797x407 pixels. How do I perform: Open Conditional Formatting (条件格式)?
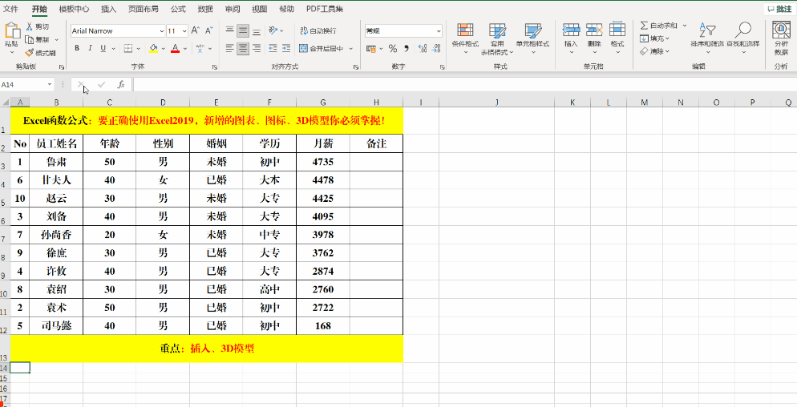click(x=466, y=38)
